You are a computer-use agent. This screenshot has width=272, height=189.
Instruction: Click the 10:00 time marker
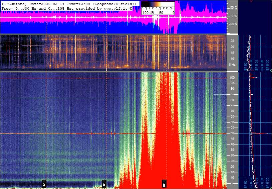pos(164,182)
